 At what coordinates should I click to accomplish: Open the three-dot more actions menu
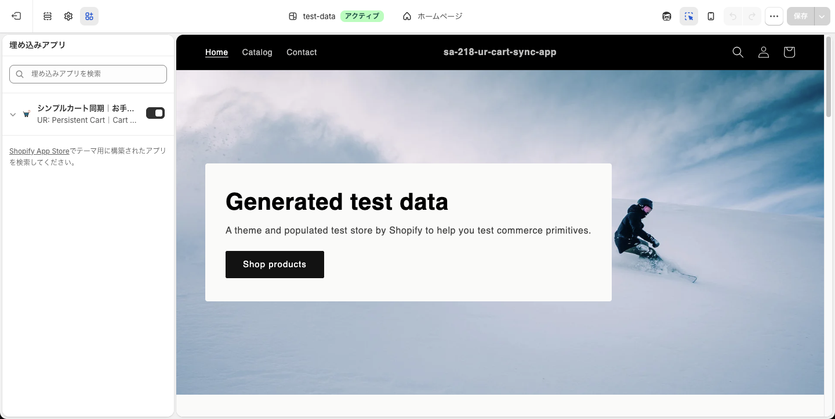pyautogui.click(x=774, y=16)
